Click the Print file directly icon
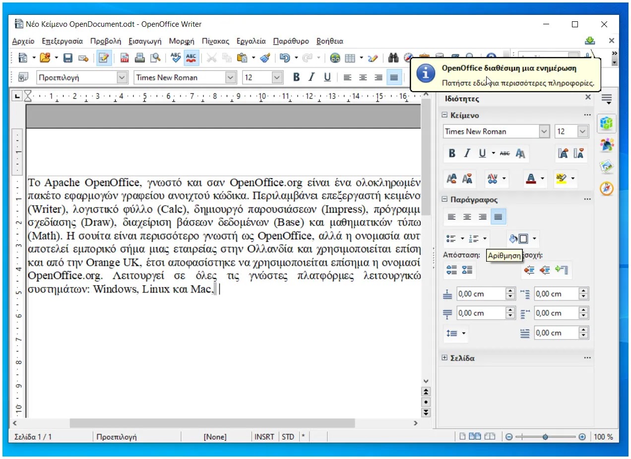 140,58
